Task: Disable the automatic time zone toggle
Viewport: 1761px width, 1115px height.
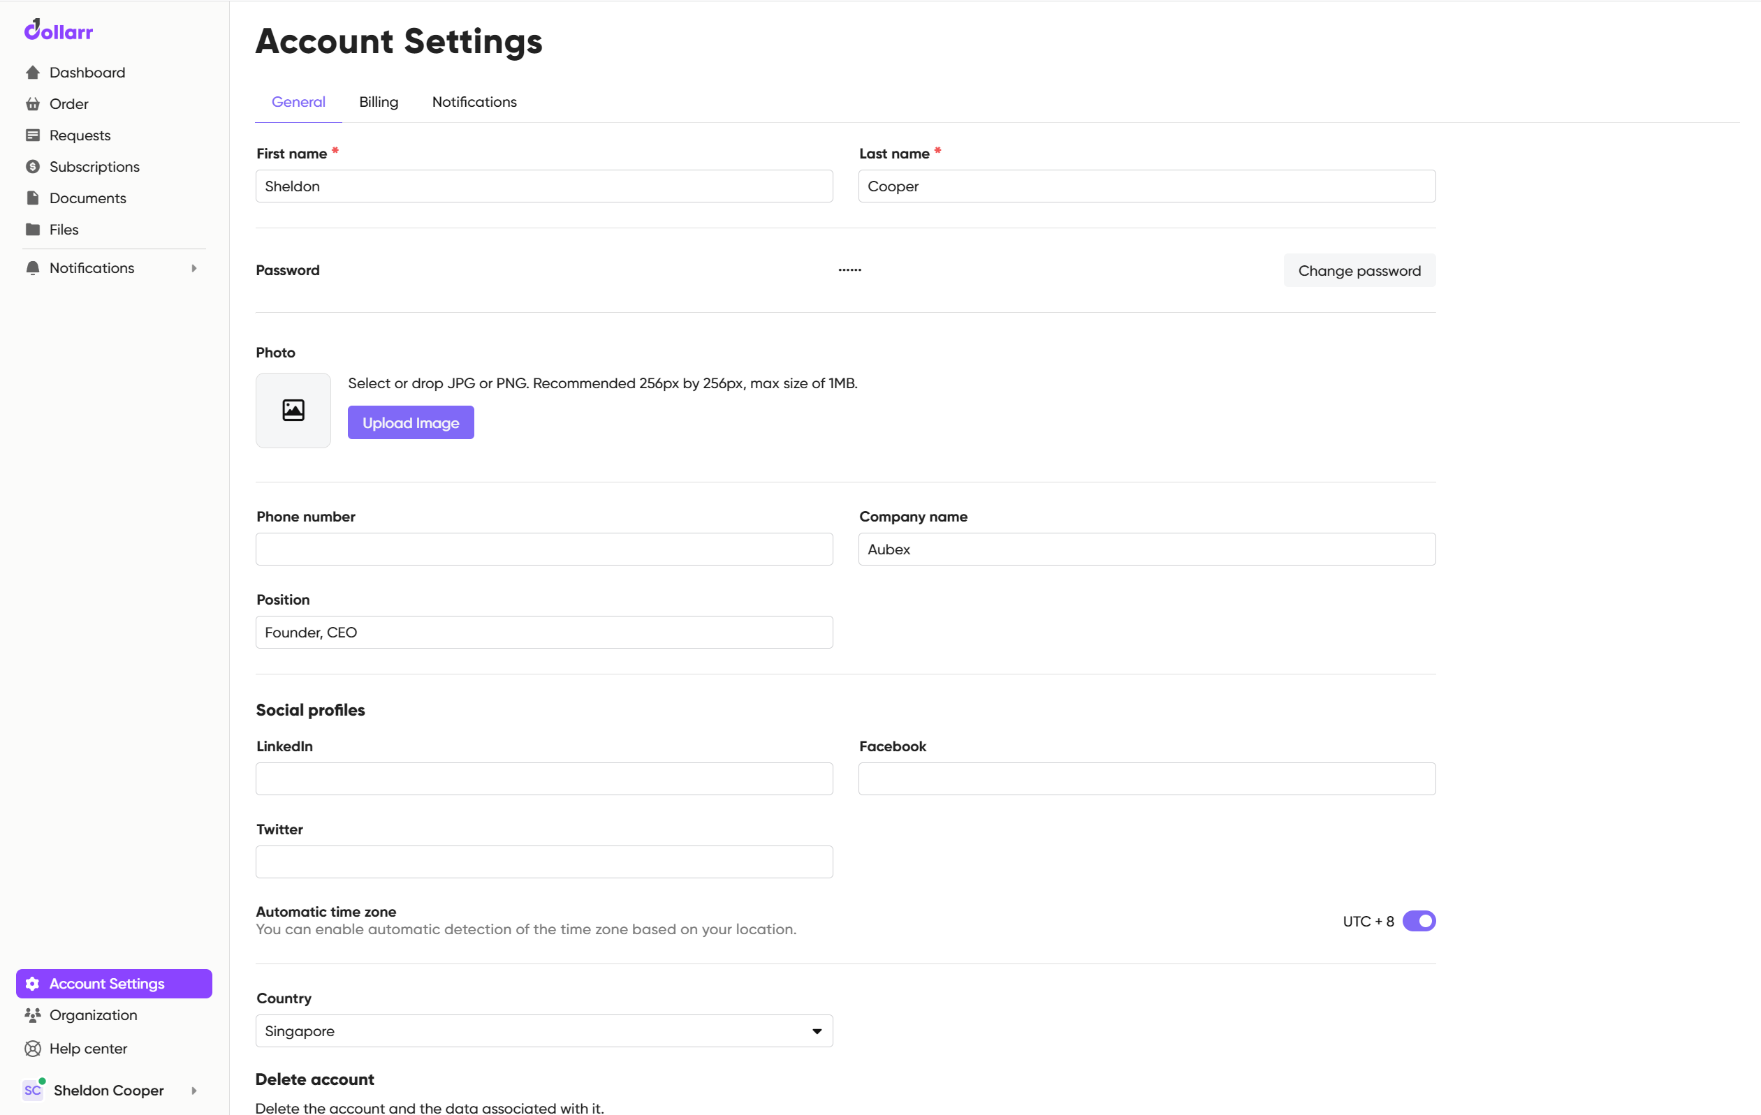Action: (x=1419, y=921)
